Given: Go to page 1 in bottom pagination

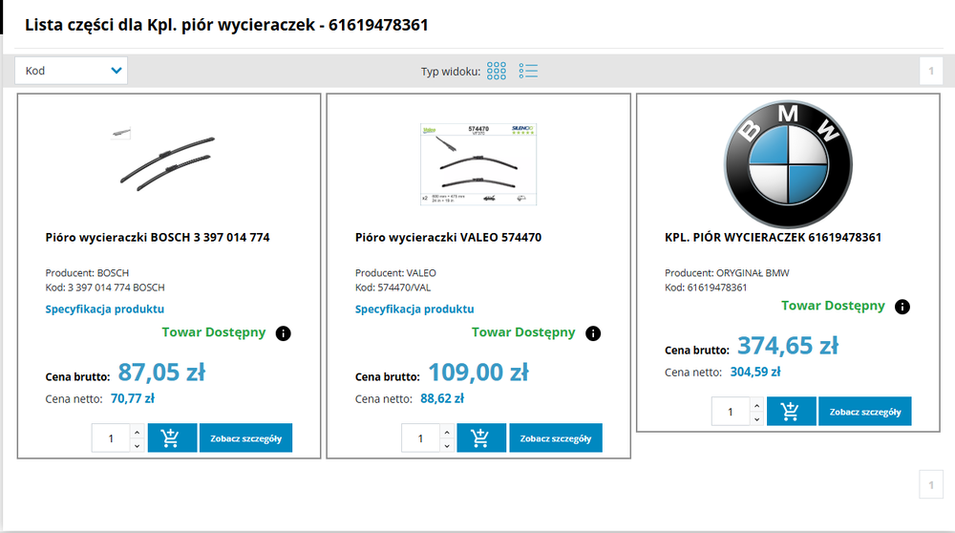Looking at the screenshot, I should tap(930, 485).
